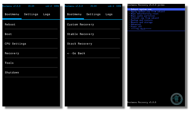Select Bootmenu tab in middle screen
This screenshot has width=190, height=113.
pyautogui.click(x=74, y=14)
